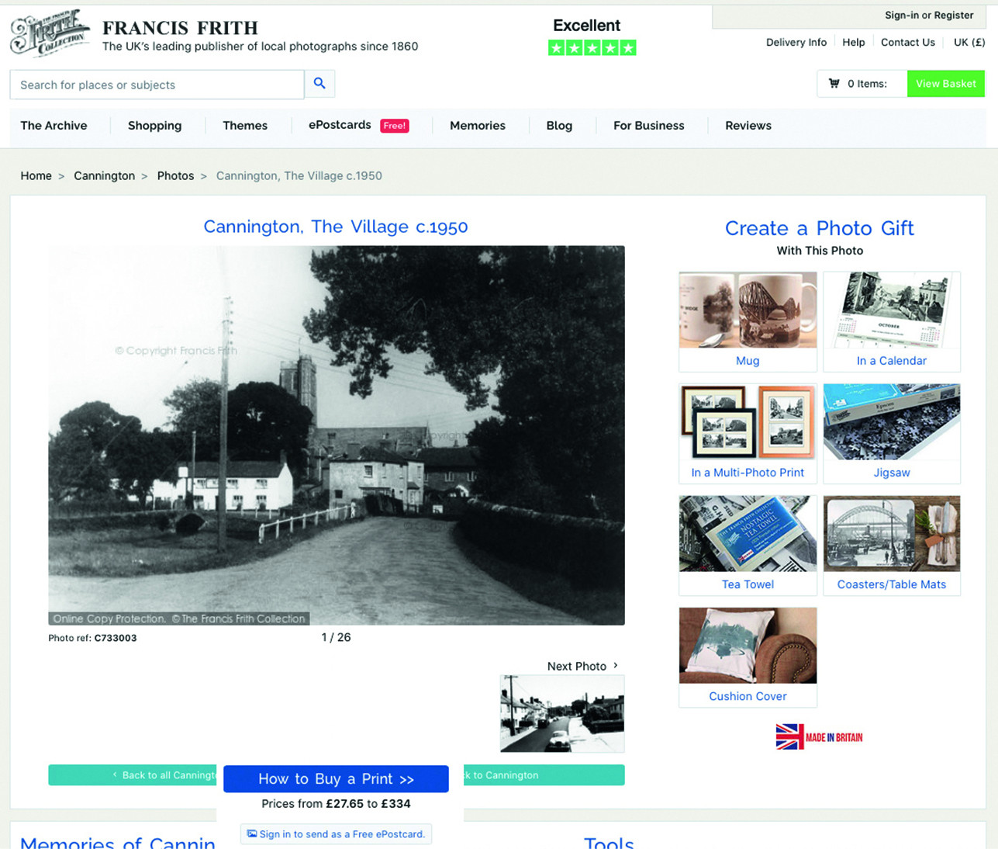The width and height of the screenshot is (998, 849).
Task: Click the Jigsaw text link
Action: (x=892, y=473)
